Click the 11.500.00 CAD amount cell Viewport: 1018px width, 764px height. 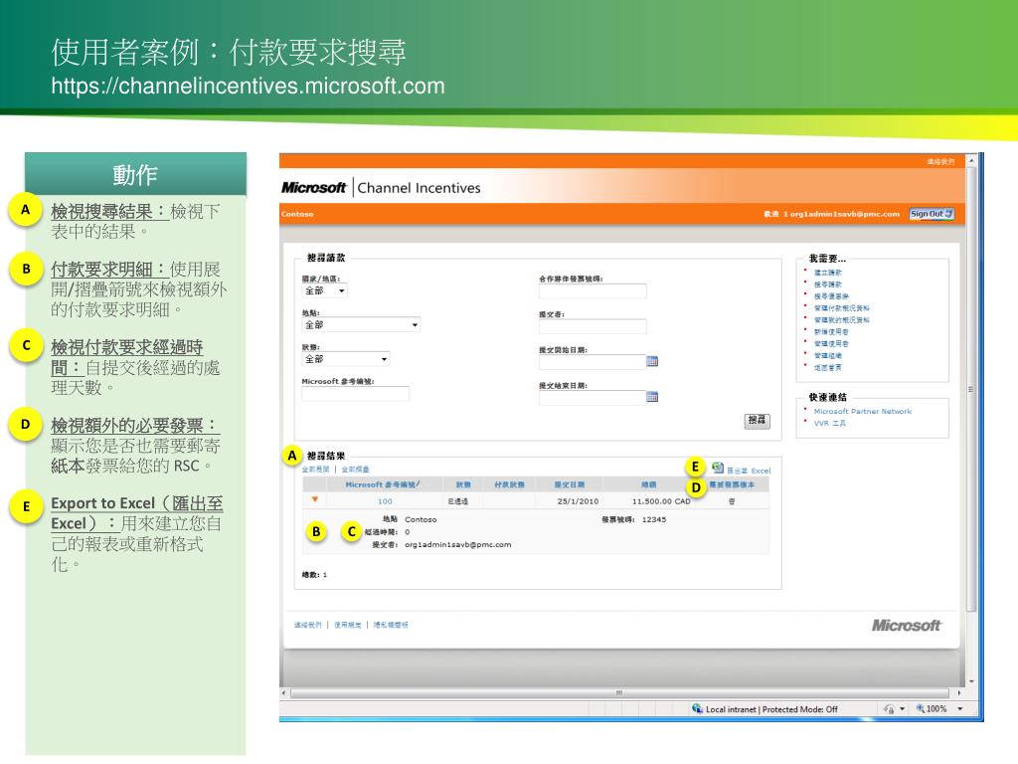point(661,501)
